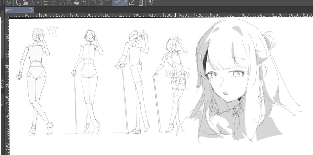Invert the selected area
Screen dimensions: 313x155
100,3
